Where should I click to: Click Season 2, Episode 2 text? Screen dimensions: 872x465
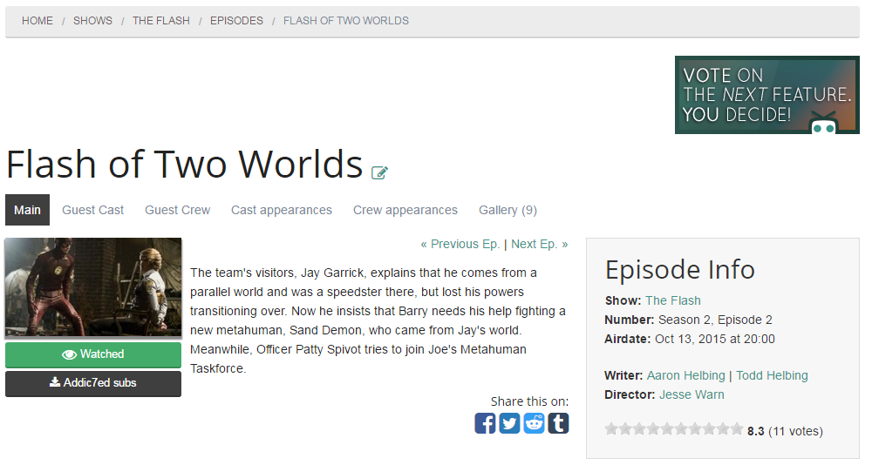click(715, 320)
